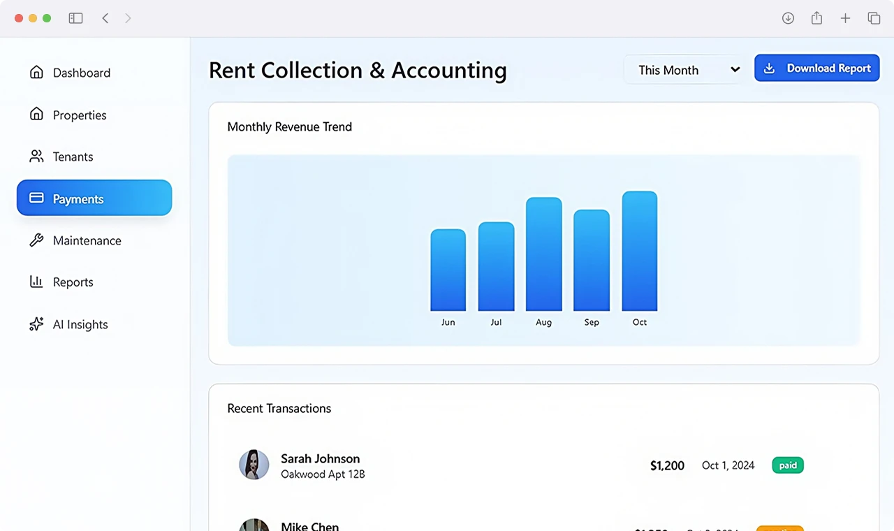Toggle the browser sidebar icon
The width and height of the screenshot is (894, 531).
point(75,18)
